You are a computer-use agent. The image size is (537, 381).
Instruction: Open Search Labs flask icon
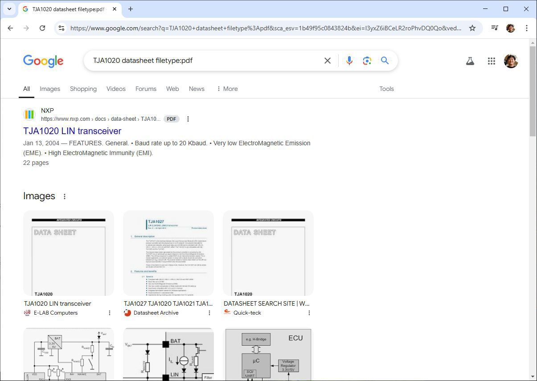tap(470, 61)
